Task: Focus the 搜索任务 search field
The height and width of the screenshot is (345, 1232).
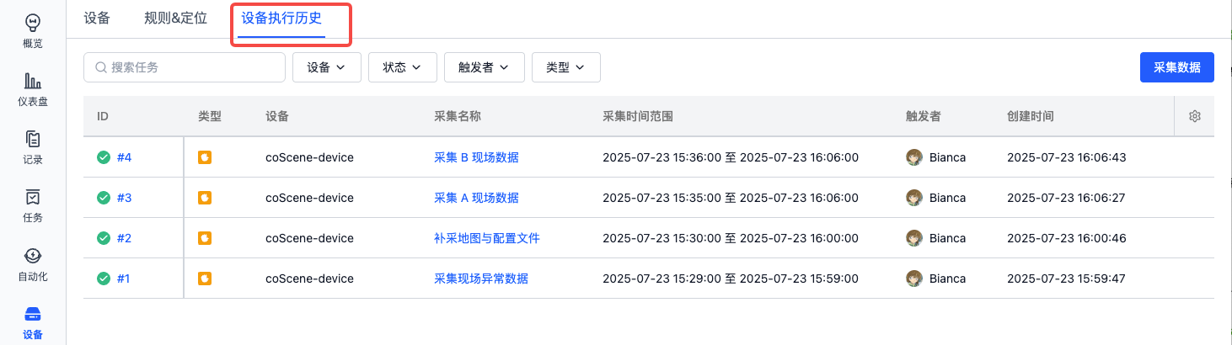Action: (x=185, y=67)
